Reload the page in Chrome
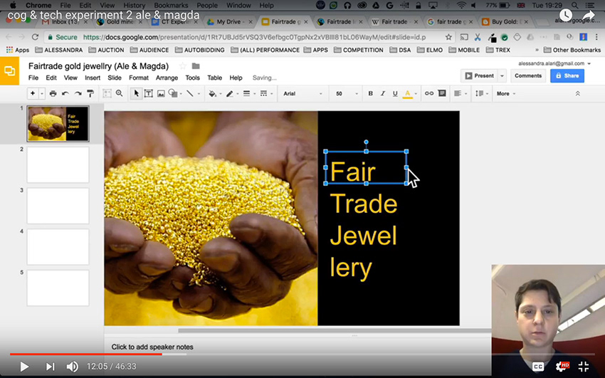605x378 pixels. pyautogui.click(x=35, y=37)
